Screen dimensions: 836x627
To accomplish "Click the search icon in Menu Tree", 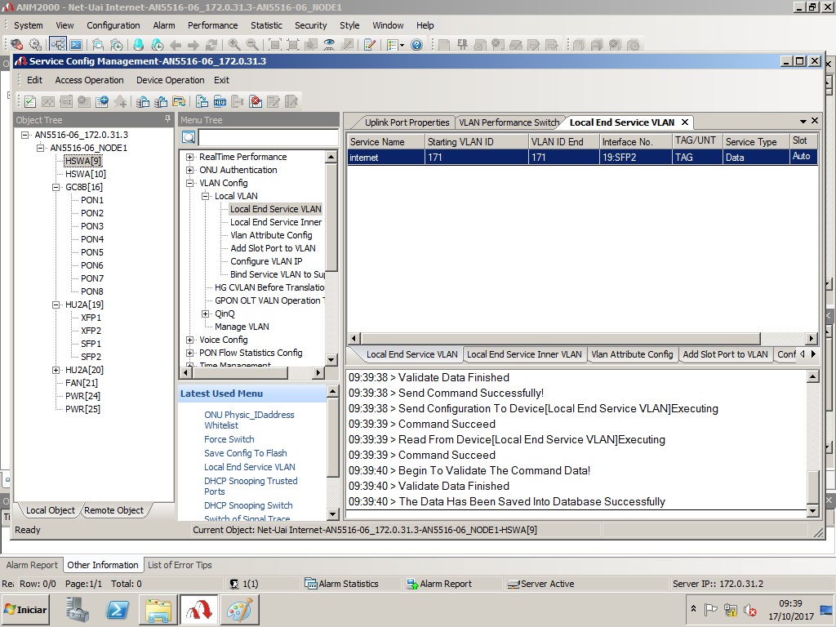I will tap(189, 138).
